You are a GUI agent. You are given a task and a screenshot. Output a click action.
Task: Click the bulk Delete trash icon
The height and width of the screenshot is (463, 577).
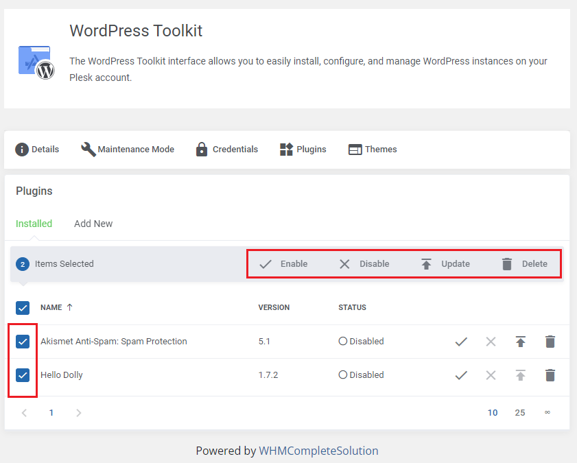coord(507,264)
